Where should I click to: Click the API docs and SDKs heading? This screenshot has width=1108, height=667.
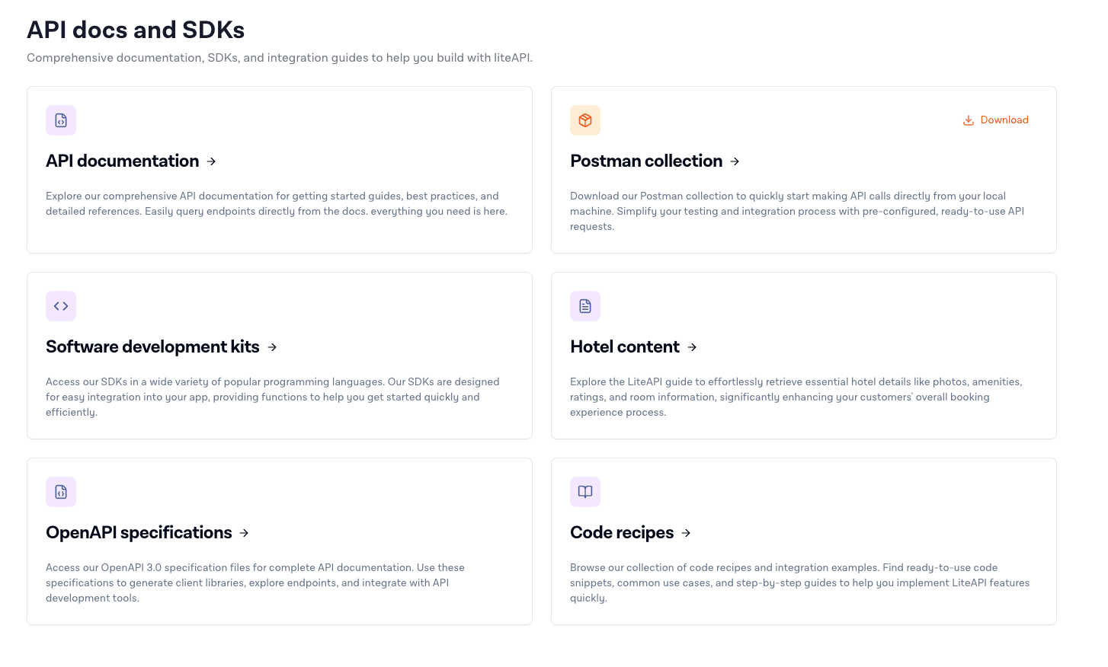click(136, 30)
